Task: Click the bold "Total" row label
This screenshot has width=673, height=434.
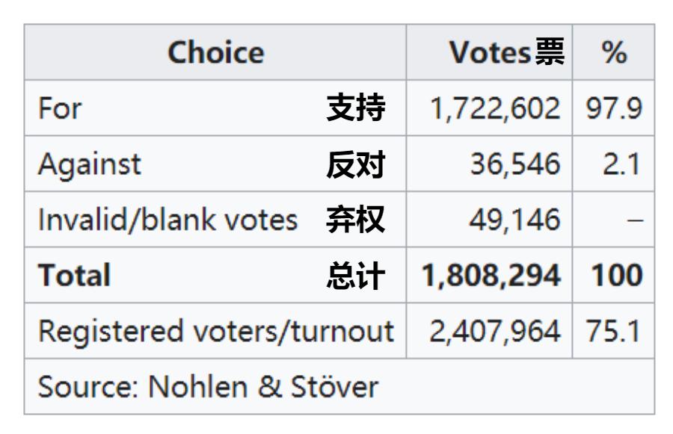Action: [75, 276]
